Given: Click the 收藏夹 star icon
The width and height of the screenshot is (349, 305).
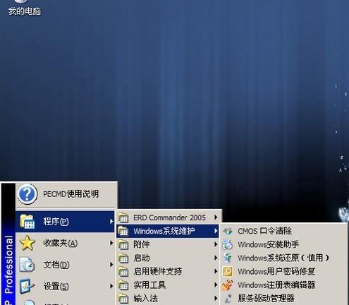Looking at the screenshot, I should [27, 243].
